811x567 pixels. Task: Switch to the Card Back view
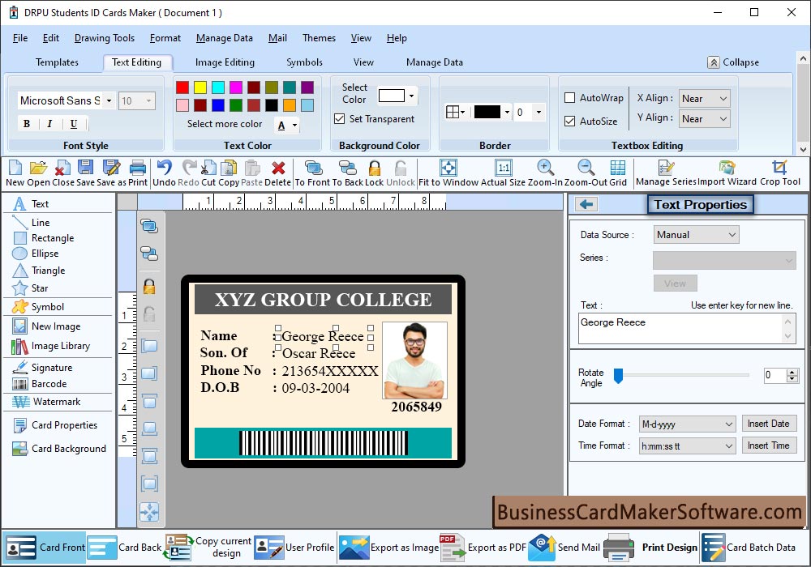(x=125, y=548)
